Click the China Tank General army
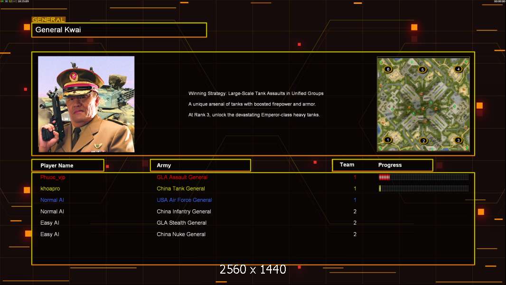This screenshot has height=285, width=506. coord(181,189)
